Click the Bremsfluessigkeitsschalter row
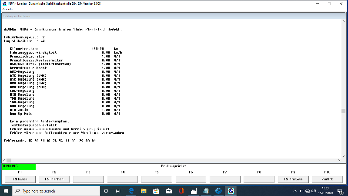 point(65,60)
